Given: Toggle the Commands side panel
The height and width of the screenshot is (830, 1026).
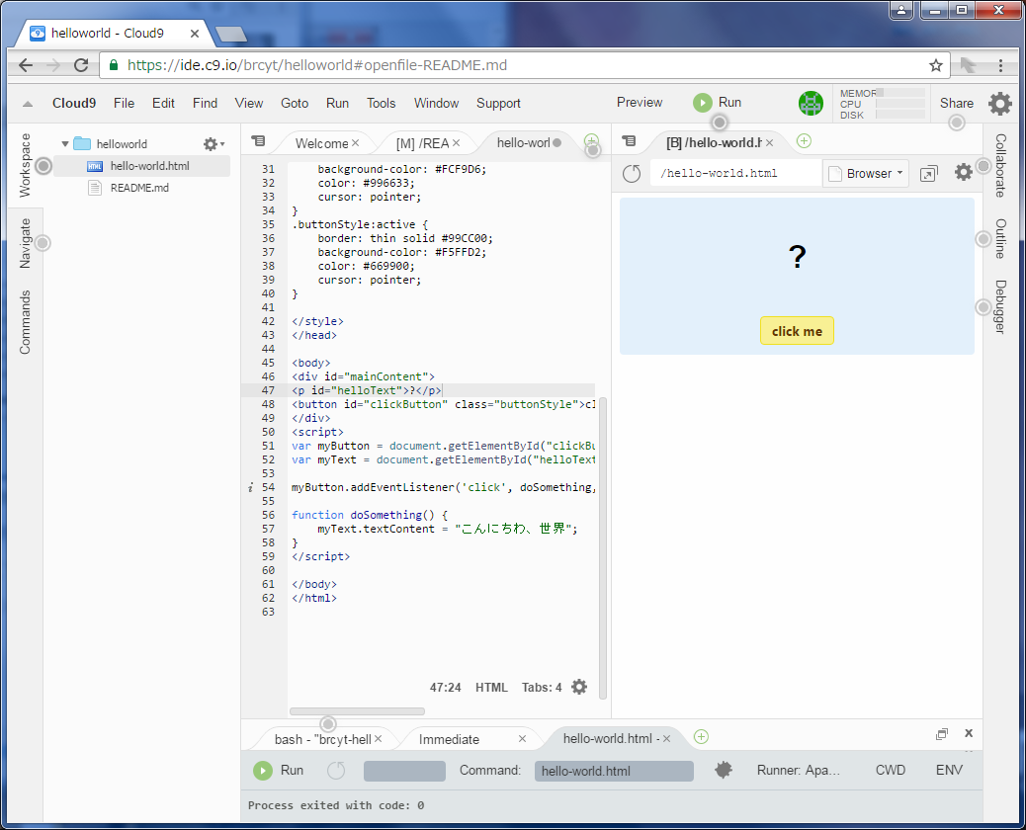Looking at the screenshot, I should (x=25, y=322).
